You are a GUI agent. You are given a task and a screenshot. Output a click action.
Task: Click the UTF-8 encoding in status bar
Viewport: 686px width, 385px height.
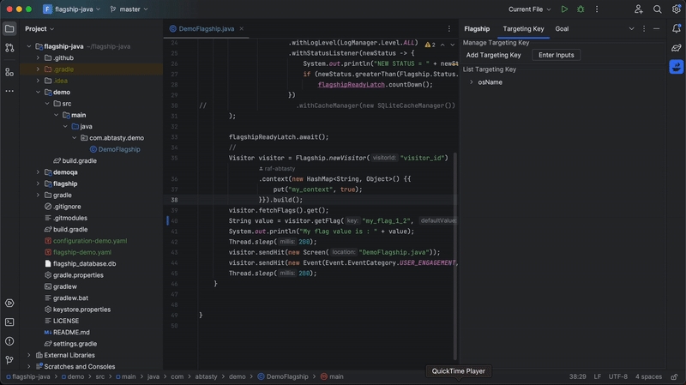[617, 376]
